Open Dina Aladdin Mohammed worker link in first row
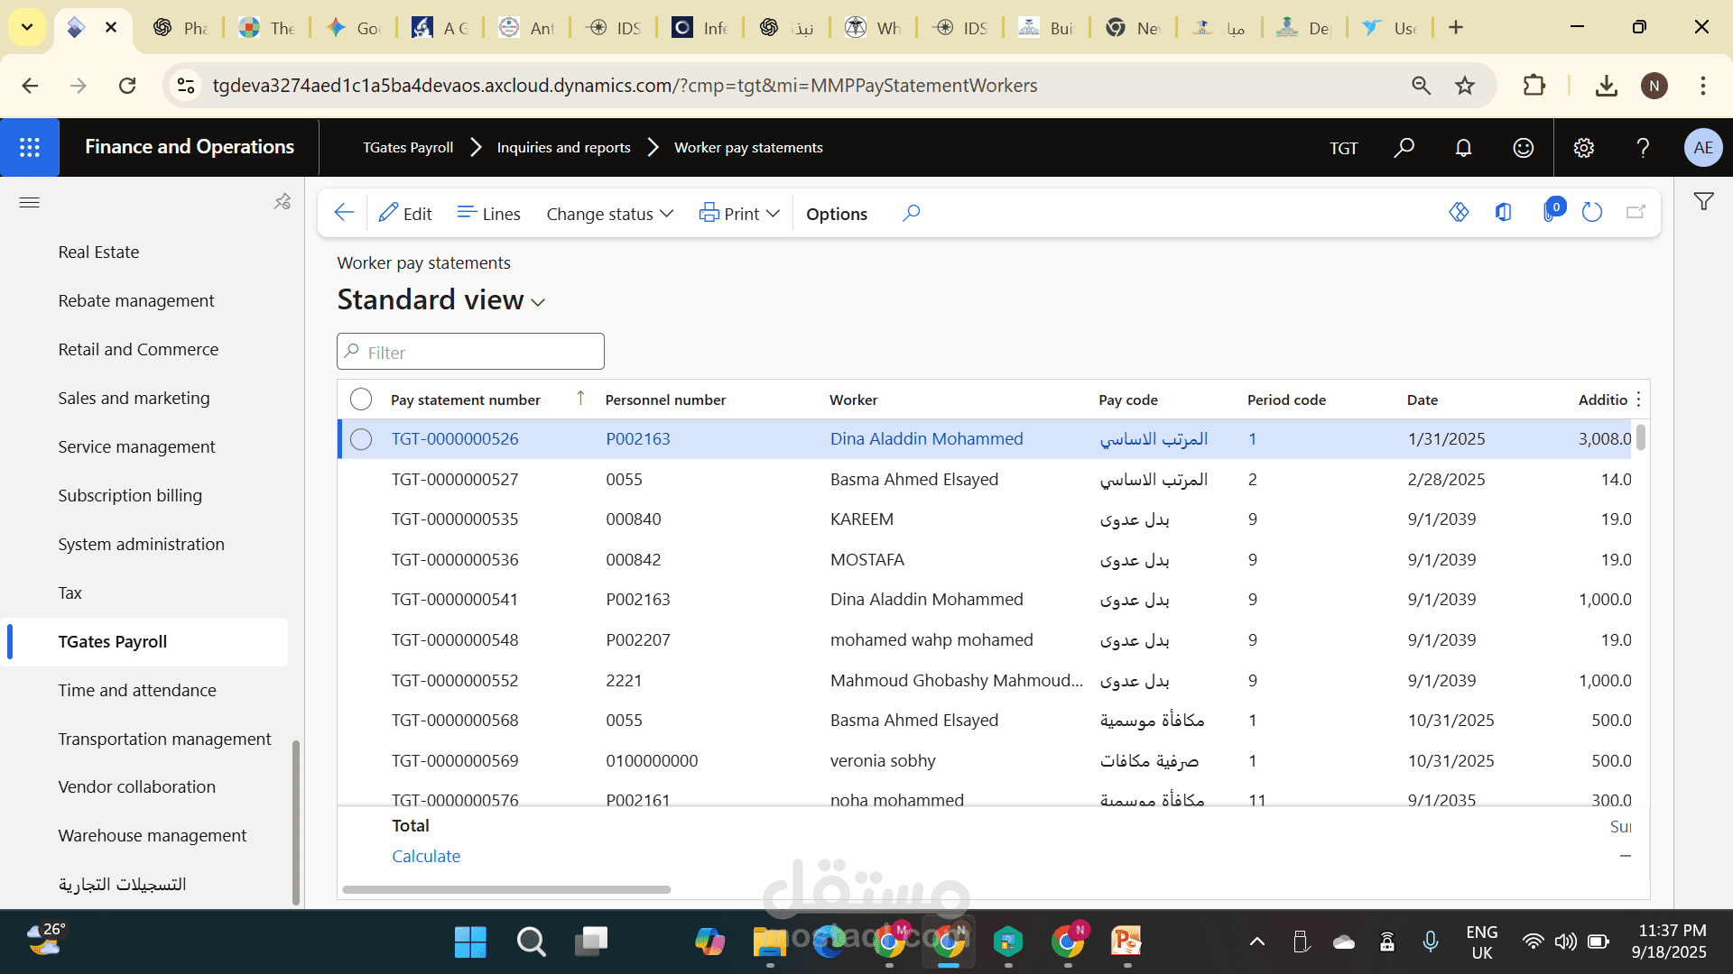1733x974 pixels. [926, 439]
